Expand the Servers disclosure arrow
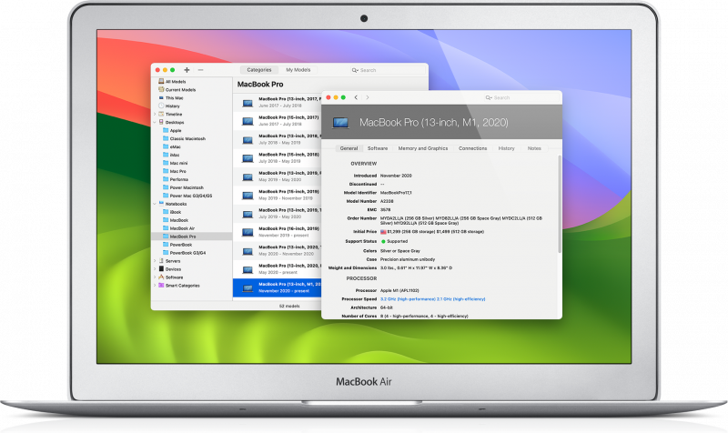The height and width of the screenshot is (433, 728). coord(155,261)
